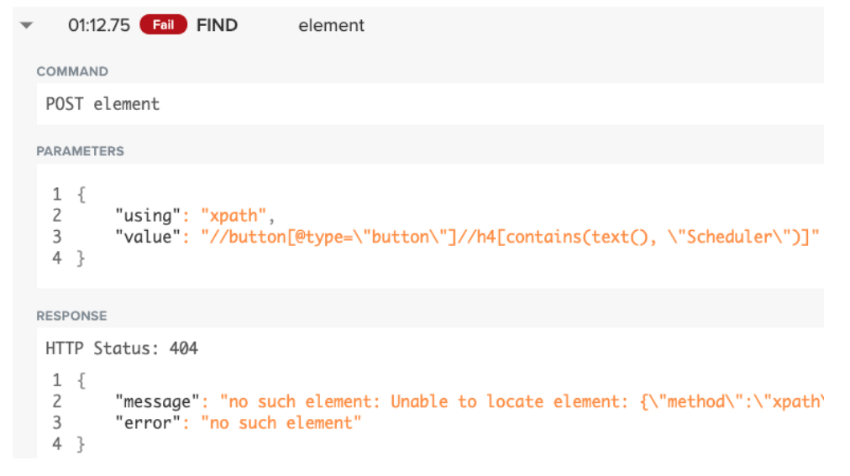Click the "value" key in parameters

(x=148, y=238)
